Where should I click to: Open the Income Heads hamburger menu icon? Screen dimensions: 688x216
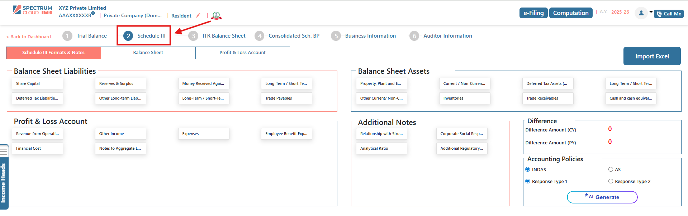(4, 151)
